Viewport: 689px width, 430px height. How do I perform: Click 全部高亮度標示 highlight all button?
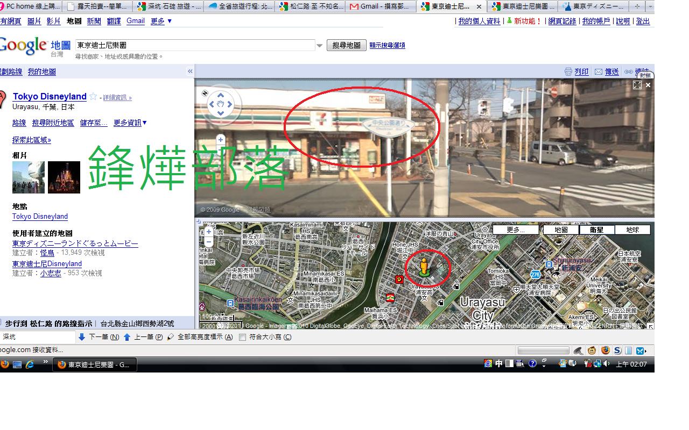click(x=200, y=337)
